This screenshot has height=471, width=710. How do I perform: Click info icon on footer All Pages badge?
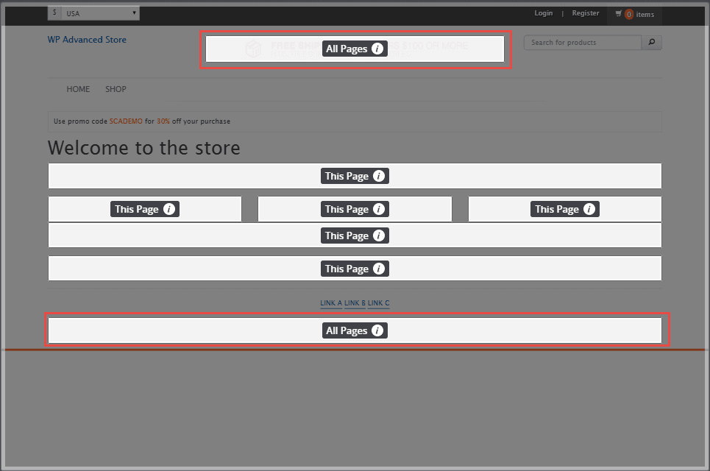(377, 330)
